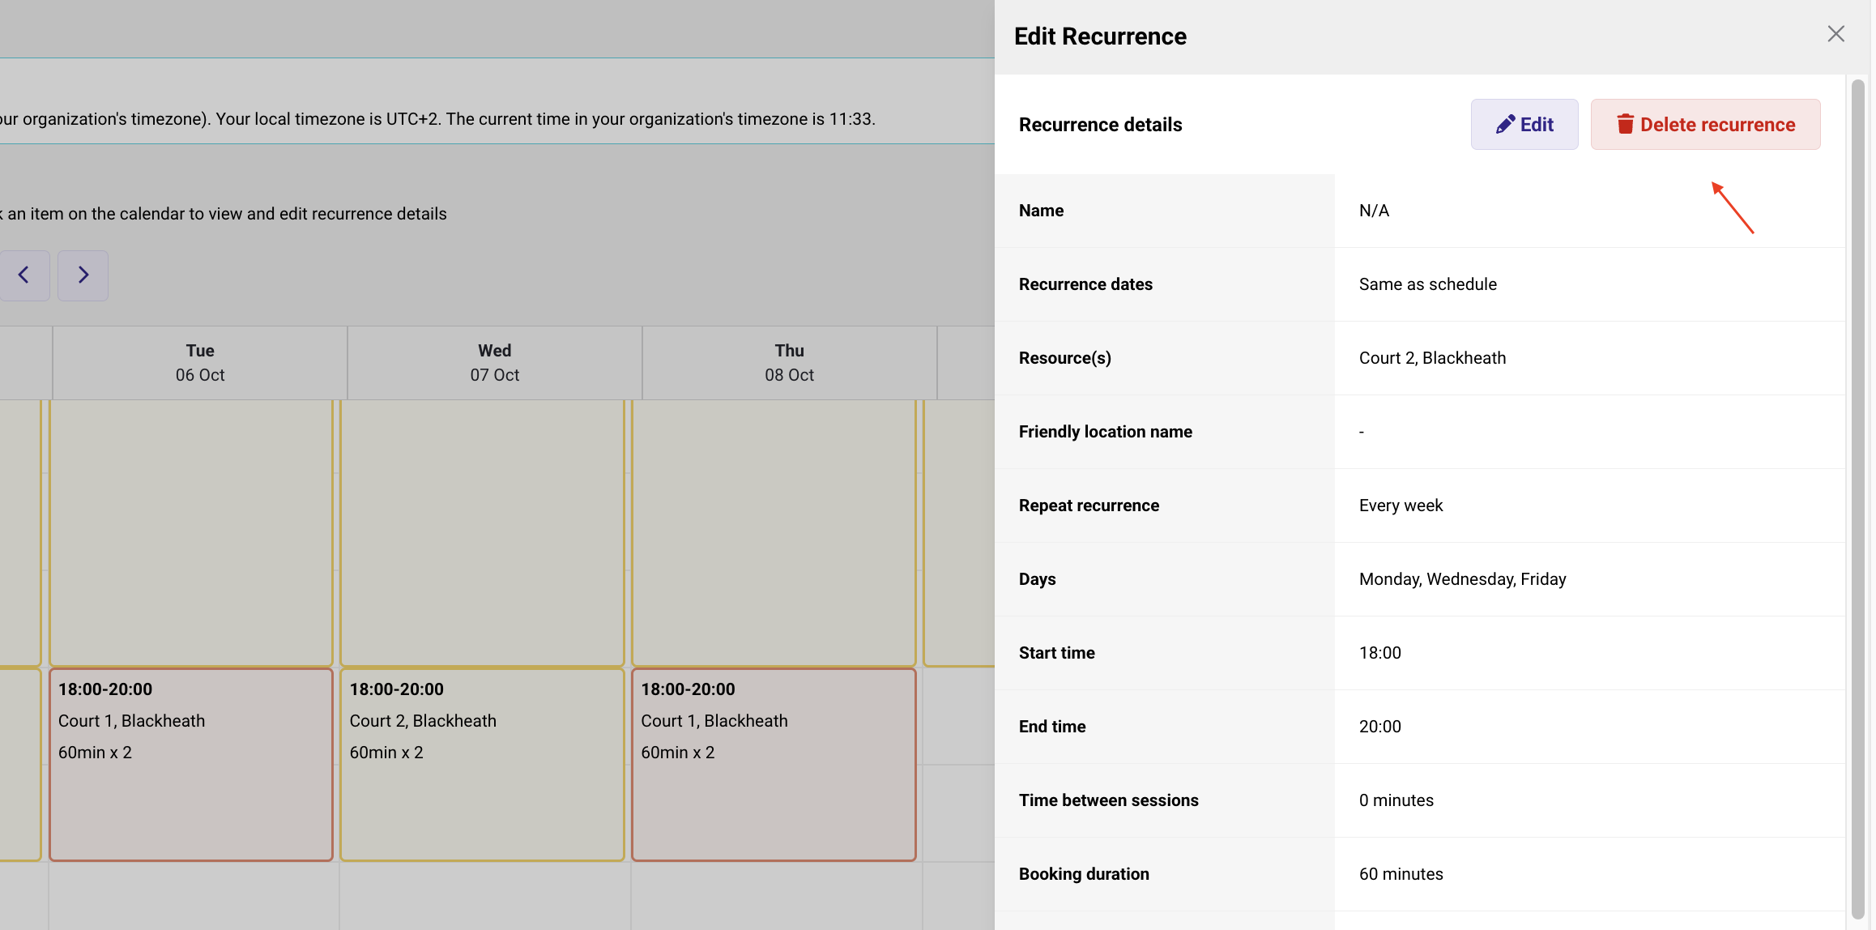1876x930 pixels.
Task: Click the Start time value '18:00'
Action: (1379, 653)
